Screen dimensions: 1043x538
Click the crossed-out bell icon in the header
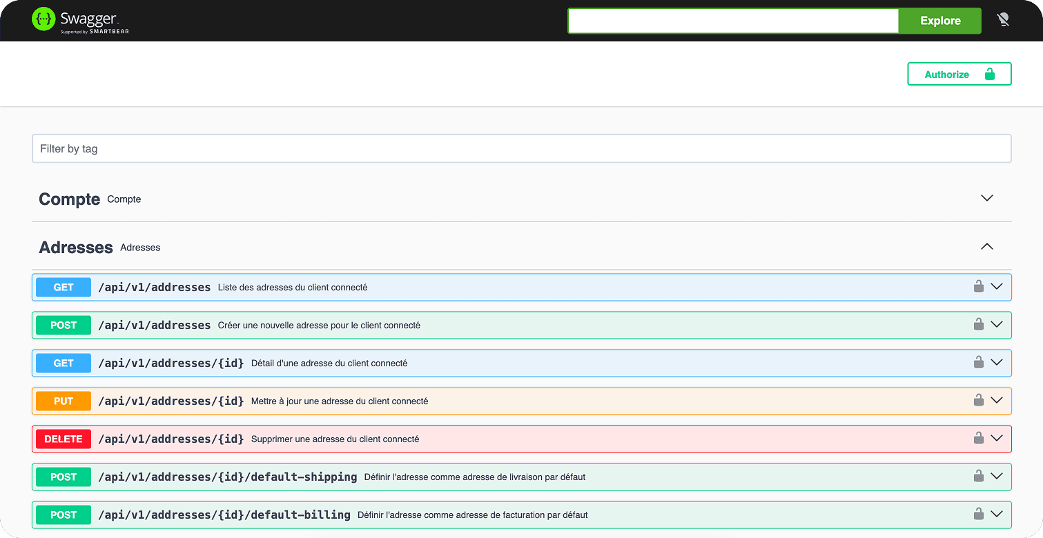(1002, 20)
